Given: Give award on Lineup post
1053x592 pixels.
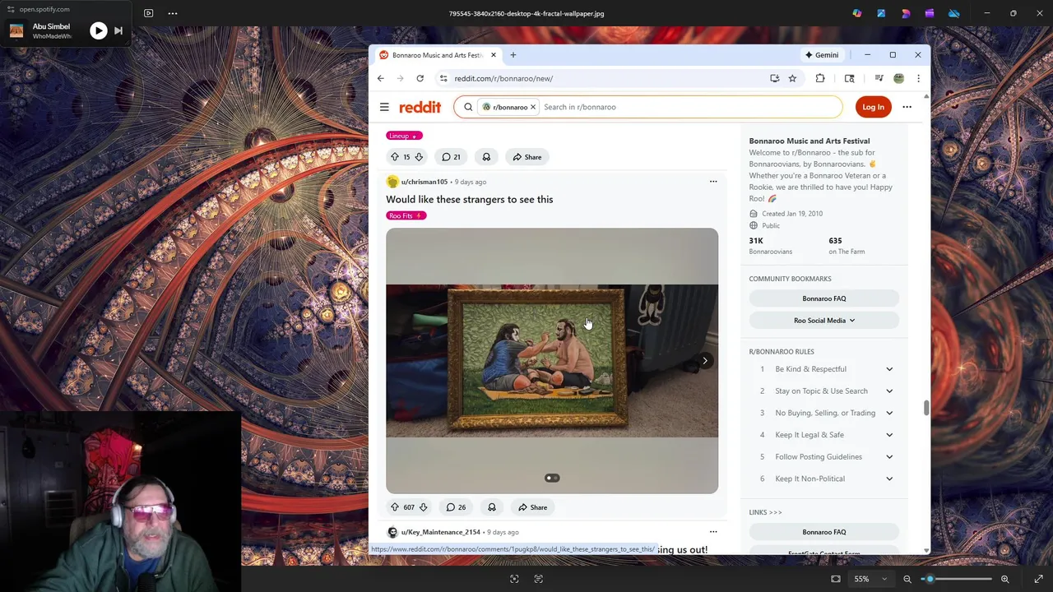Looking at the screenshot, I should 486,157.
